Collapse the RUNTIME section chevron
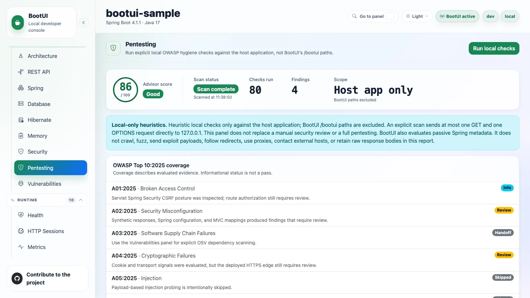Screen dimensions: 530x298 pyautogui.click(x=81, y=200)
